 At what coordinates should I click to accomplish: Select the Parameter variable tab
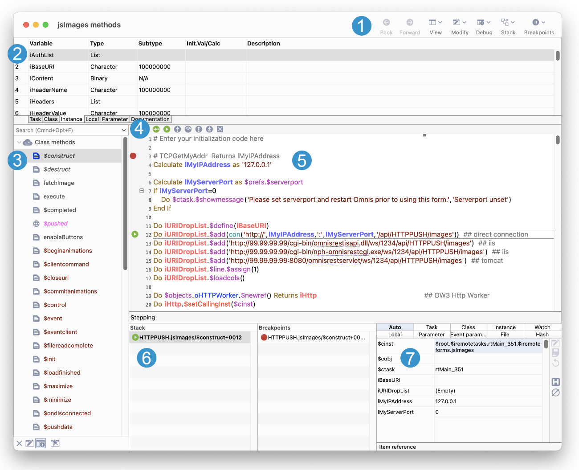(115, 119)
